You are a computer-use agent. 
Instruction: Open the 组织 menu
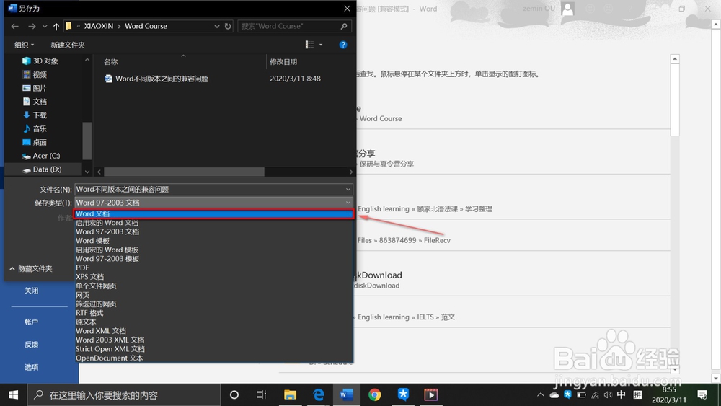[24, 45]
